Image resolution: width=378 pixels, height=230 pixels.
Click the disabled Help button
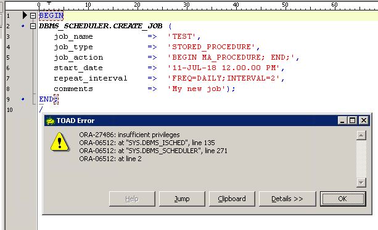tap(132, 199)
